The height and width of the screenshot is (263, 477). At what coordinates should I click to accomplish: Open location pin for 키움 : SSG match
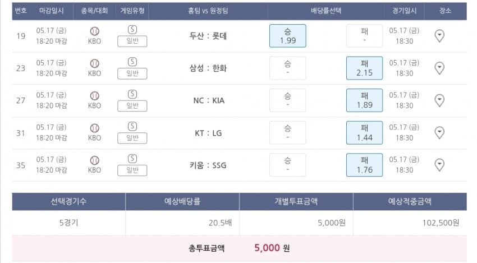[x=439, y=165]
